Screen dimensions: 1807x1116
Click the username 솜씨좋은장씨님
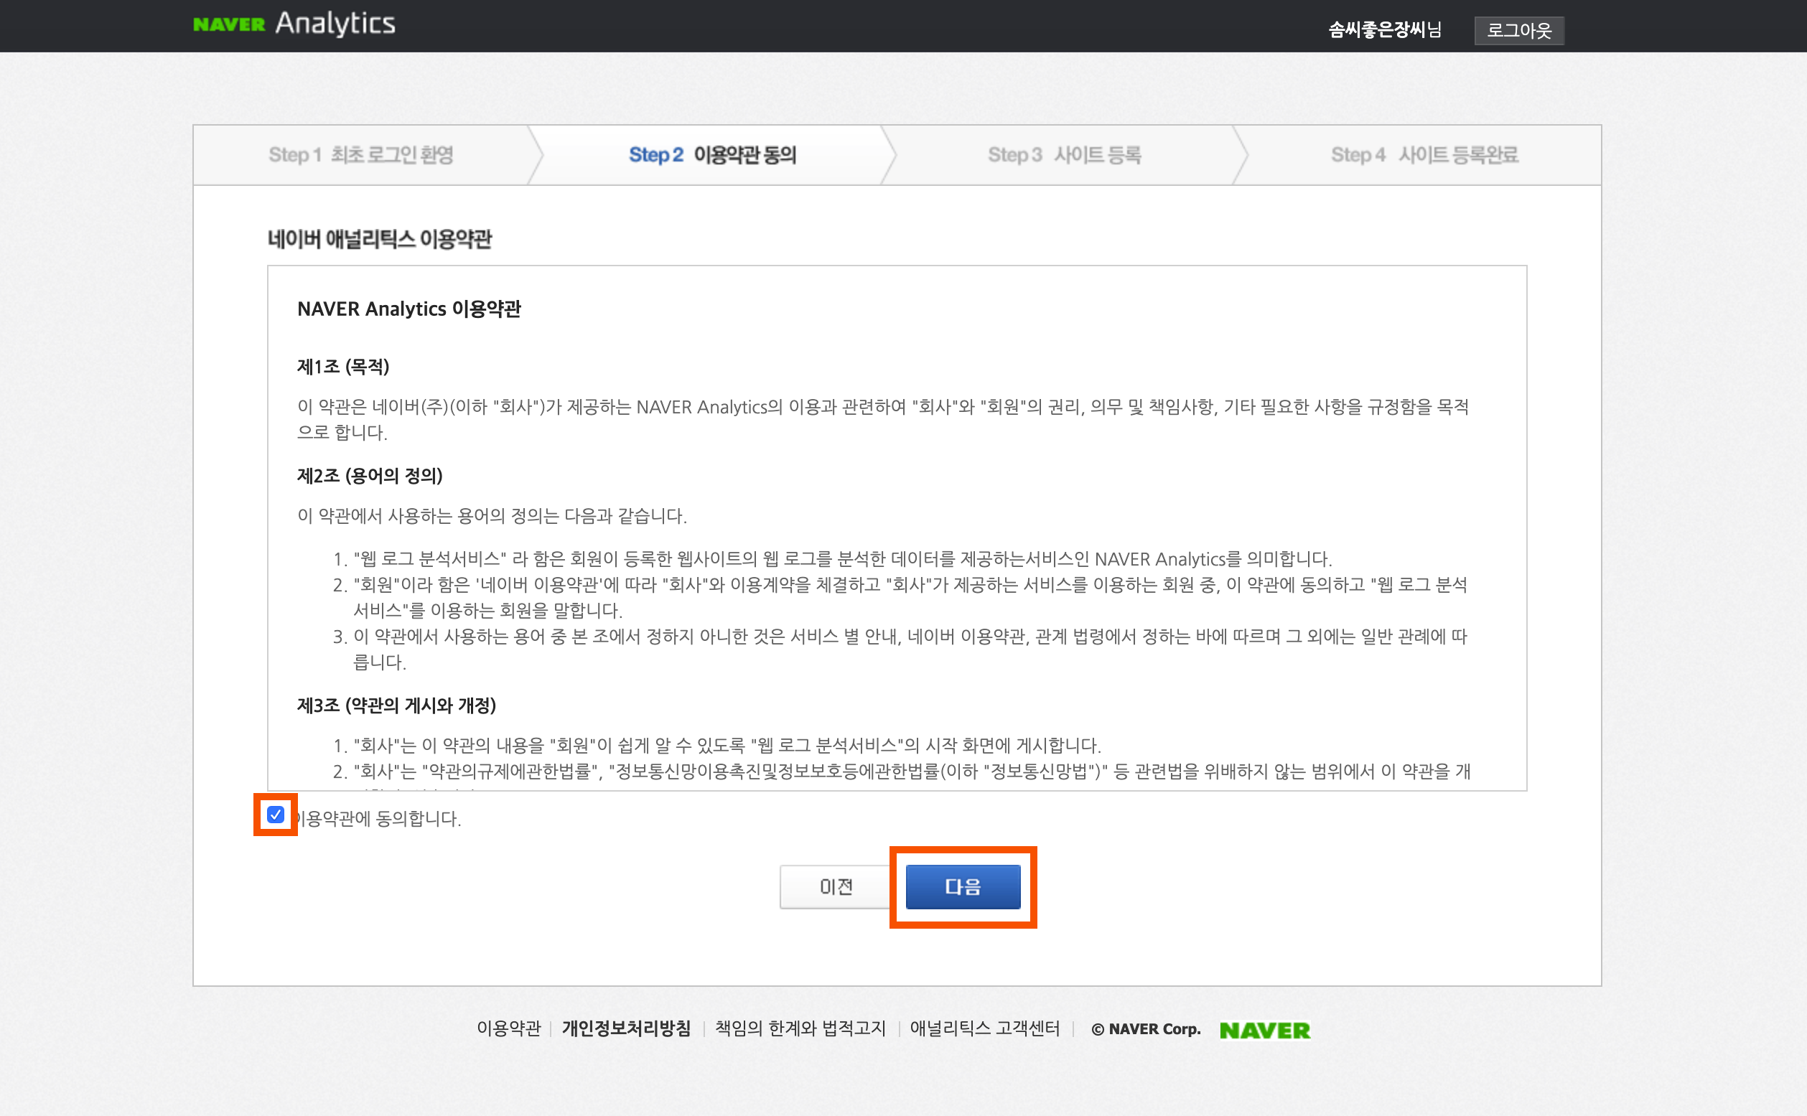click(x=1385, y=30)
